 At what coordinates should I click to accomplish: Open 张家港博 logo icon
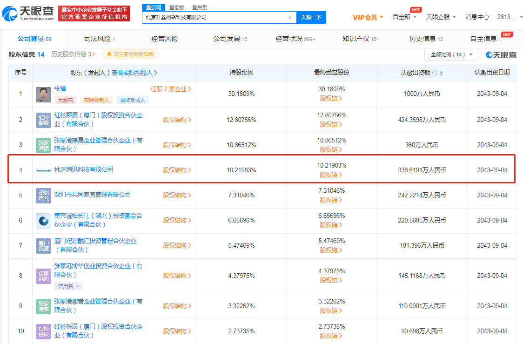[43, 276]
